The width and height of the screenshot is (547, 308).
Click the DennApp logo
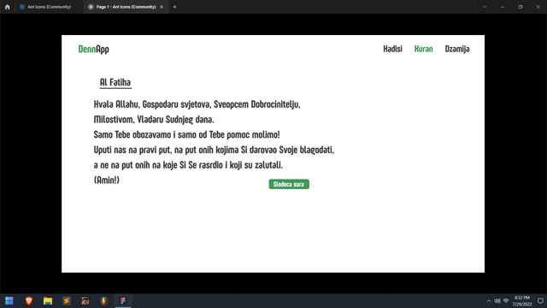93,50
